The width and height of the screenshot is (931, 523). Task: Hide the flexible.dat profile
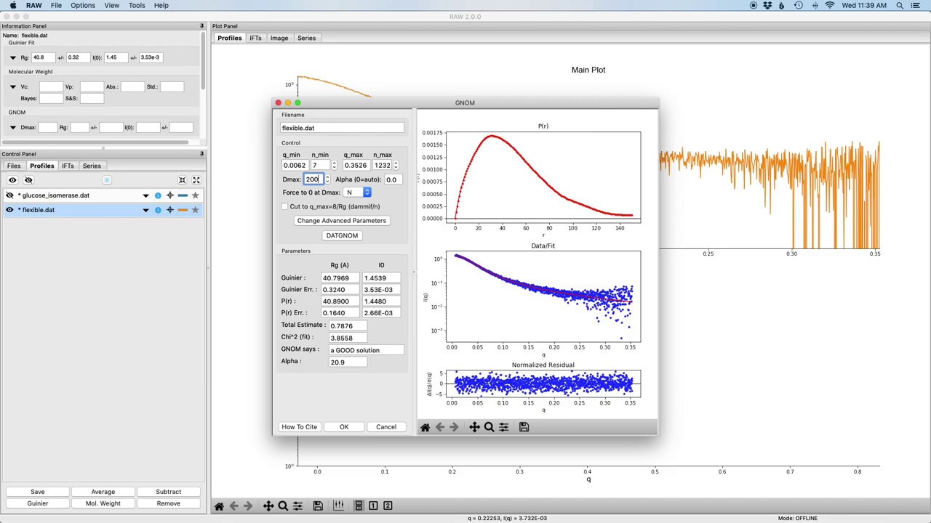coord(9,210)
